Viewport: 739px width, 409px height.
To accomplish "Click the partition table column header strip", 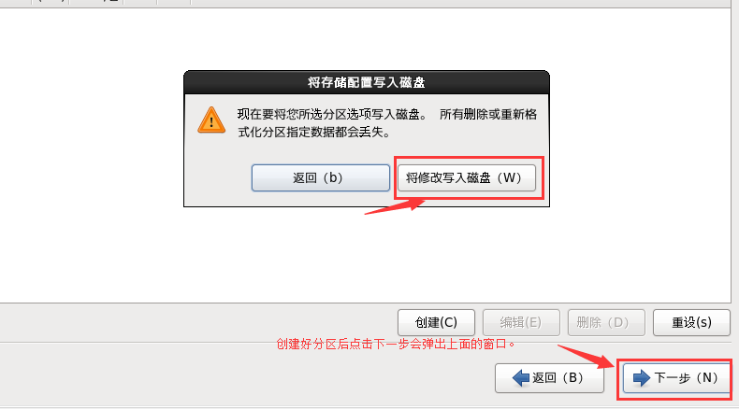I will click(365, 3).
